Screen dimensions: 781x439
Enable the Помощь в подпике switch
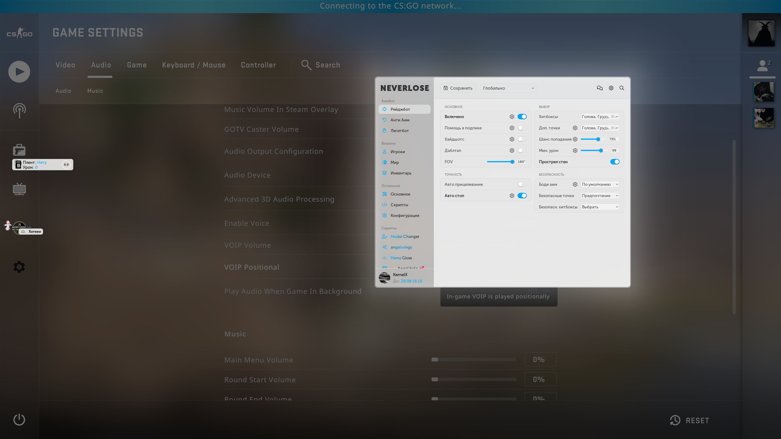coord(522,128)
